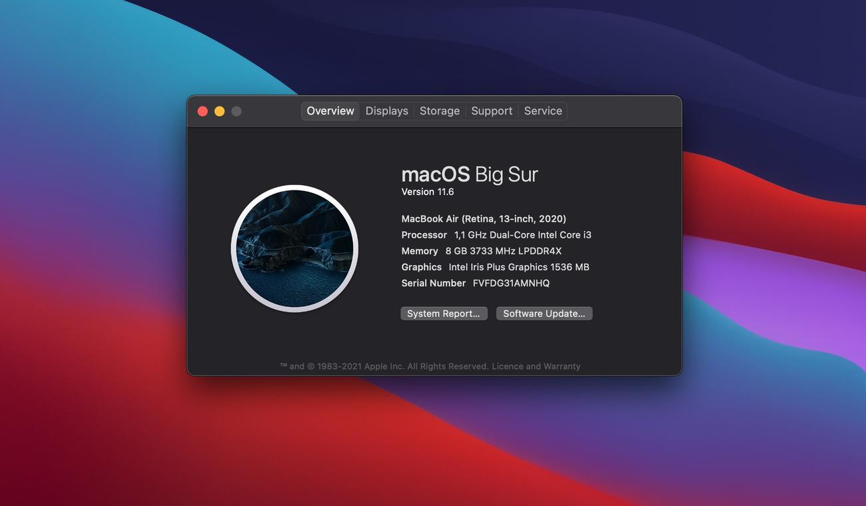
Task: Click the 1,1 GHz Dual-Core Intel Core i3 value
Action: [x=523, y=235]
